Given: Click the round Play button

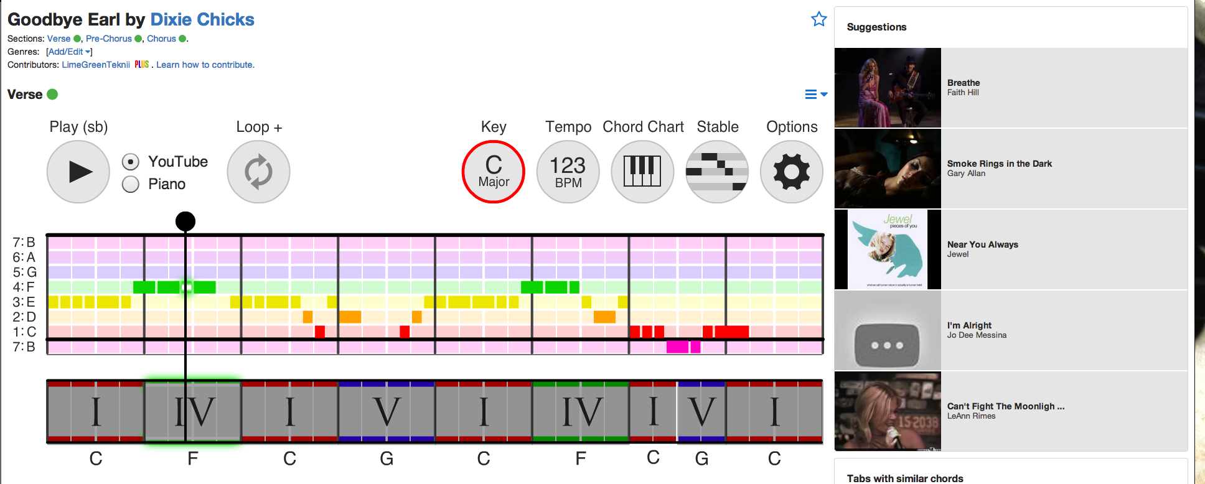Looking at the screenshot, I should coord(78,172).
